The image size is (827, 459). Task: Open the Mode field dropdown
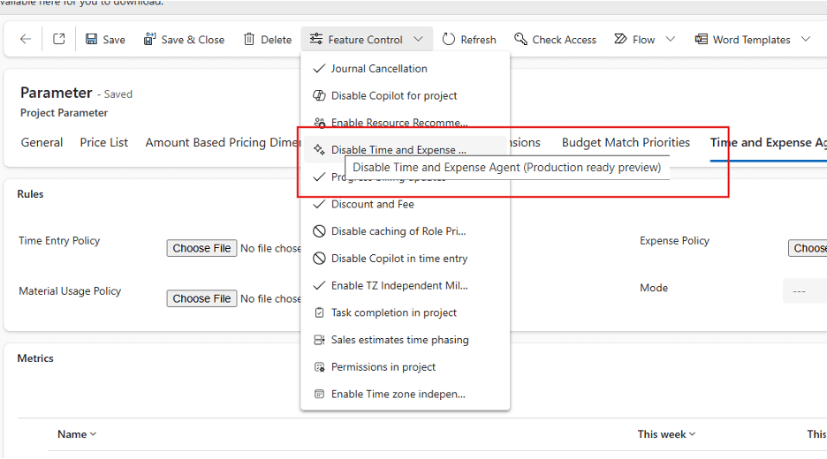point(802,290)
